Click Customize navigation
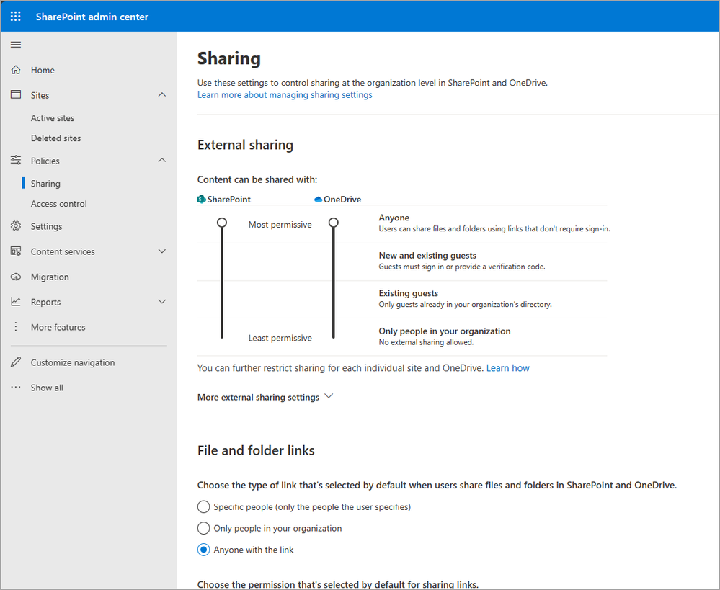This screenshot has width=720, height=590. [x=73, y=362]
